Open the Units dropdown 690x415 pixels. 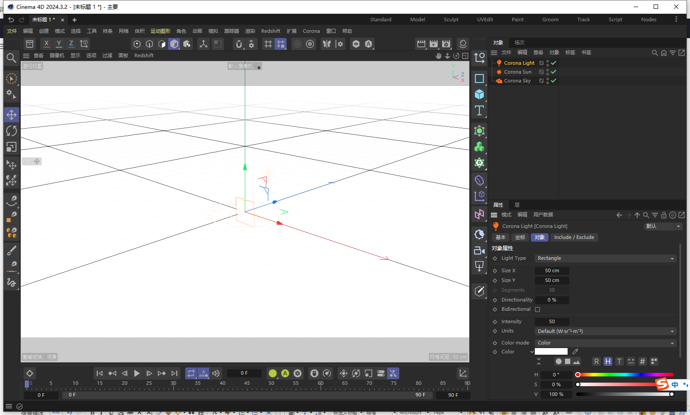tap(606, 331)
